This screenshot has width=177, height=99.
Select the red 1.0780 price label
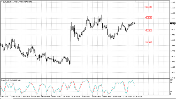click(x=148, y=42)
